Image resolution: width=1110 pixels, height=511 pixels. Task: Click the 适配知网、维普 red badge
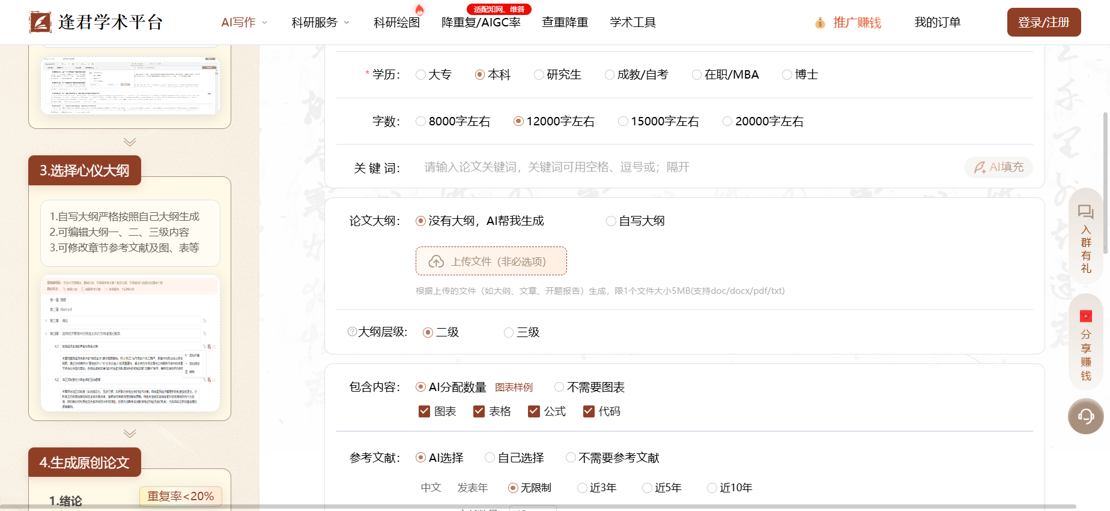tap(499, 9)
